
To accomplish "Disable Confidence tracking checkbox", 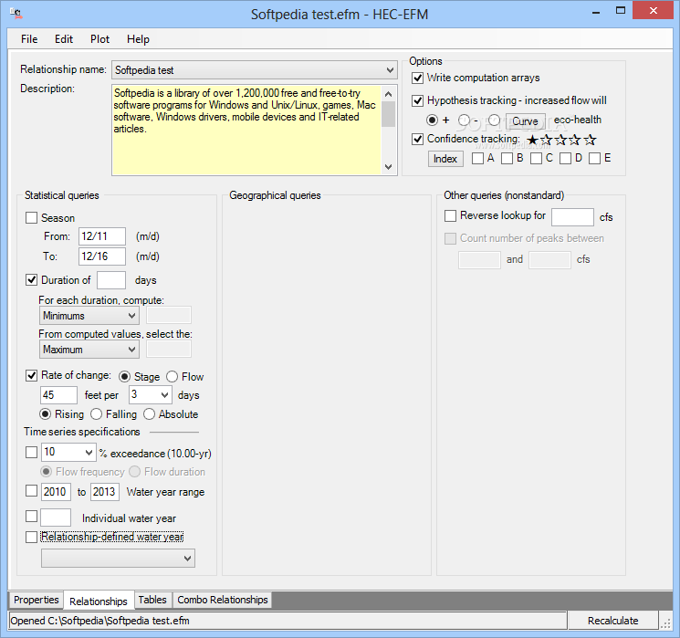I will (x=417, y=140).
